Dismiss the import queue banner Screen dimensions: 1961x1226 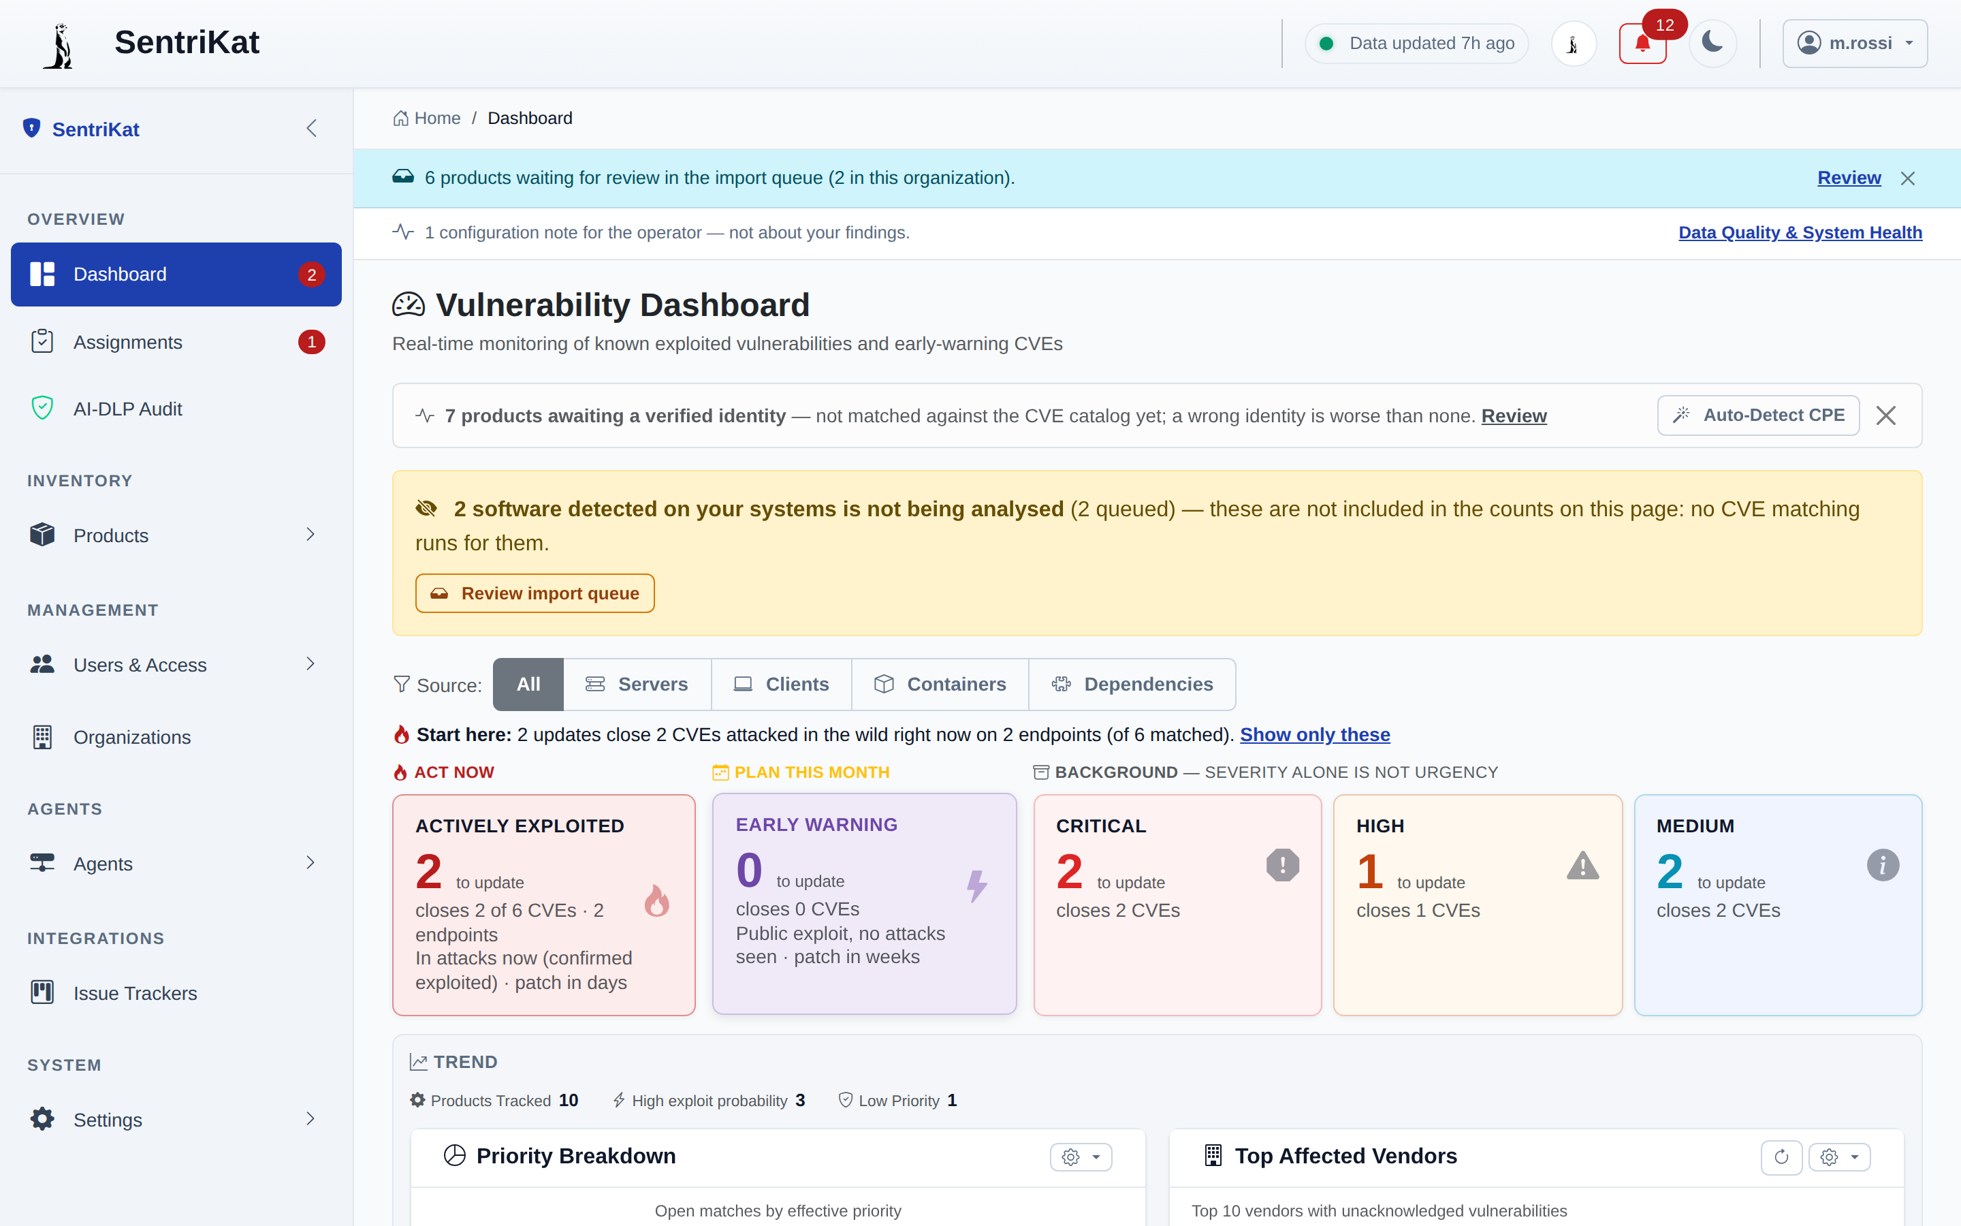(x=1907, y=178)
